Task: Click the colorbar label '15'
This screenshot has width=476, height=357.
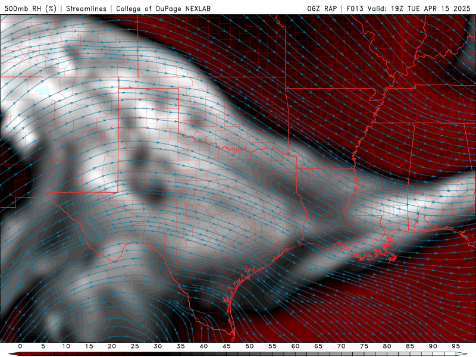Action: [89, 346]
